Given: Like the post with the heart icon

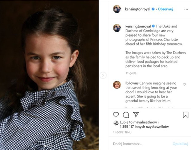Looking at the screenshot, I should coord(116,115).
